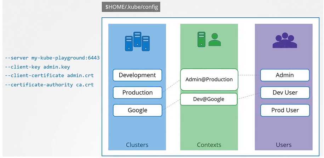The height and width of the screenshot is (158, 324).
Task: Select the Admin@Production context
Action: 209,79
